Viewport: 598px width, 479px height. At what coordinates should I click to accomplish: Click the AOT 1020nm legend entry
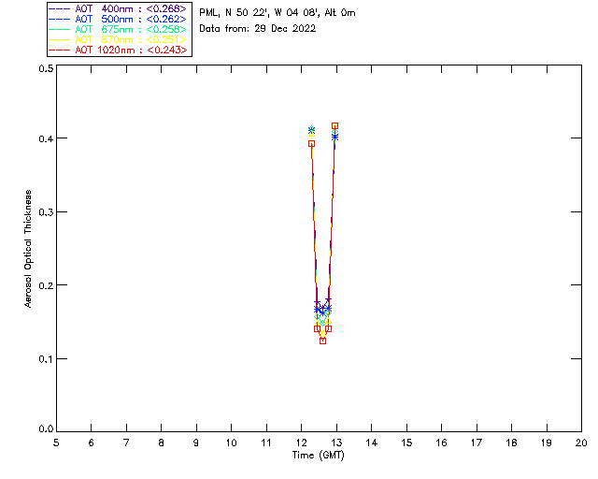pyautogui.click(x=118, y=50)
